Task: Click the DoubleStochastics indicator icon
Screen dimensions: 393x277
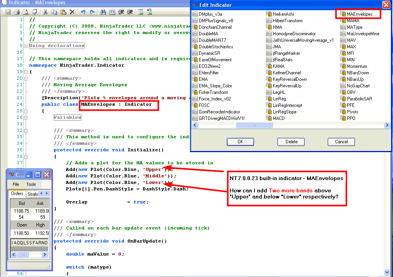Action: pos(195,46)
